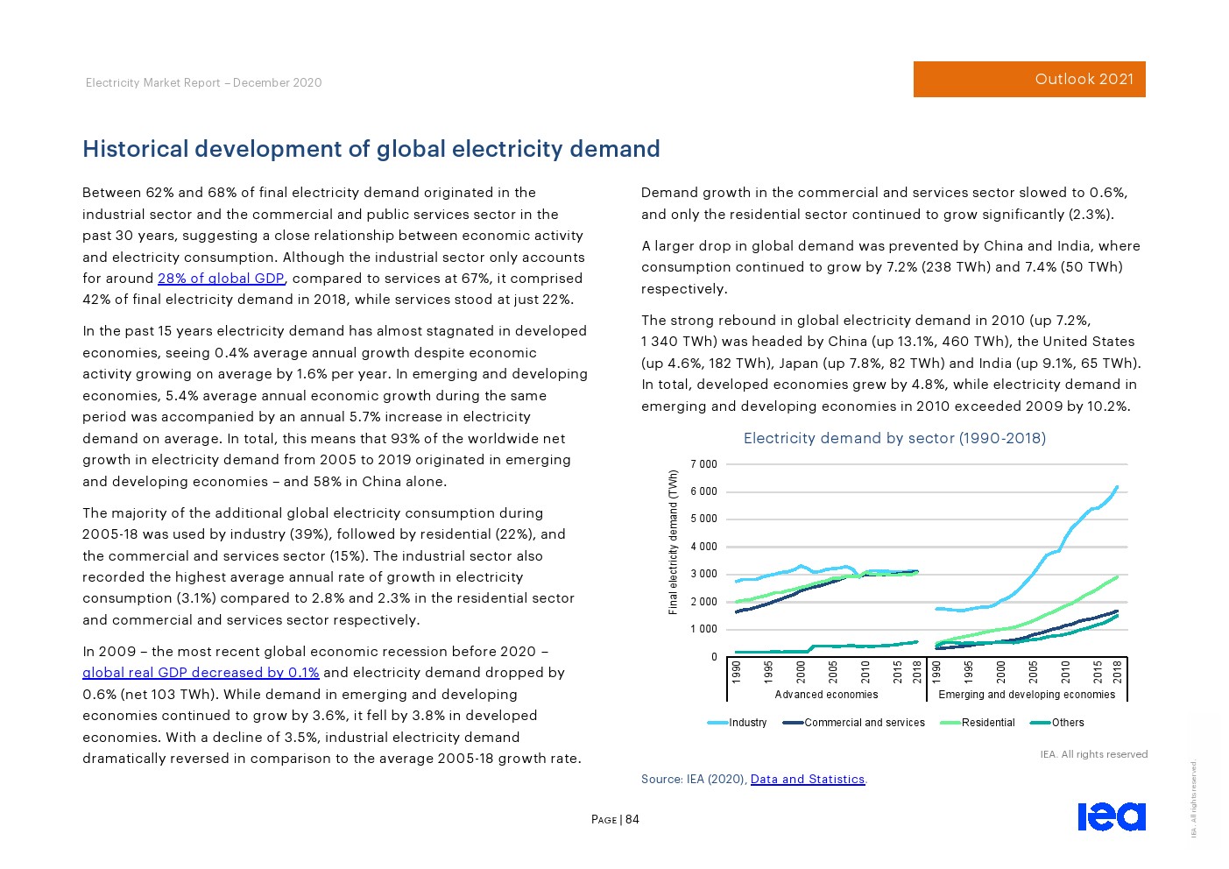Follow the "global real GDP decreased by 0.1%" link
The image size is (1229, 869).
[201, 673]
